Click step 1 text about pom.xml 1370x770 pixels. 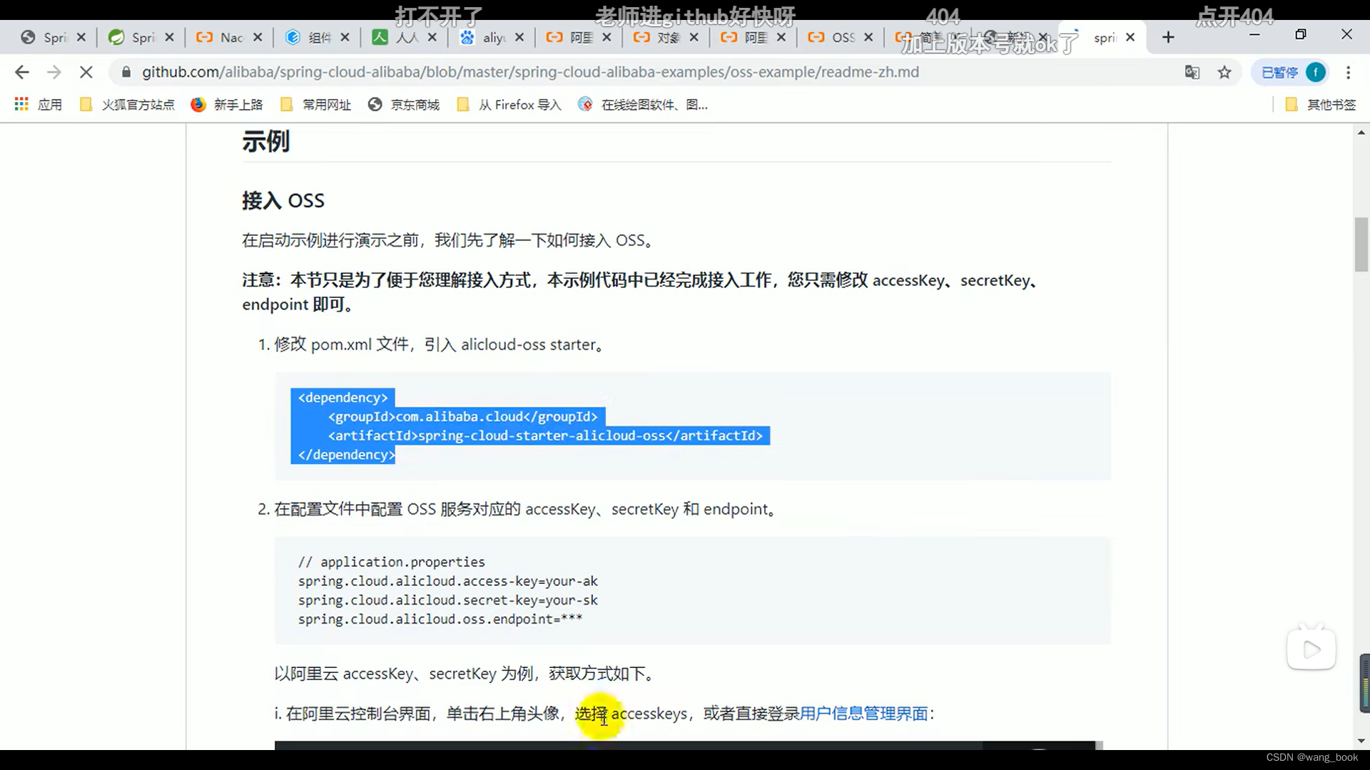pos(440,344)
